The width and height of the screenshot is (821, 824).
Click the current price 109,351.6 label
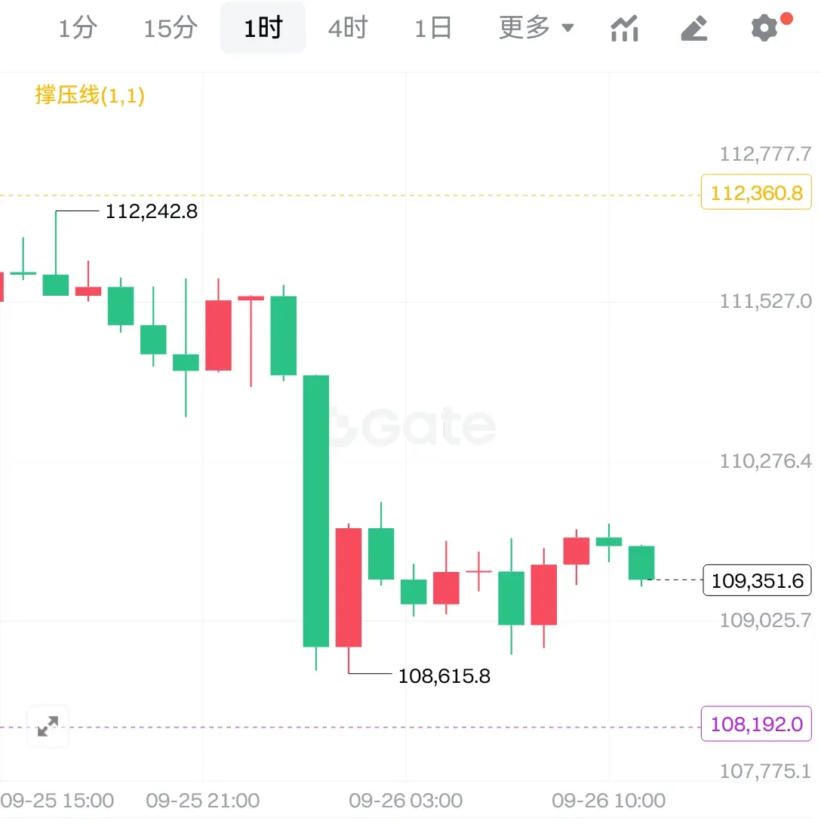click(x=757, y=581)
